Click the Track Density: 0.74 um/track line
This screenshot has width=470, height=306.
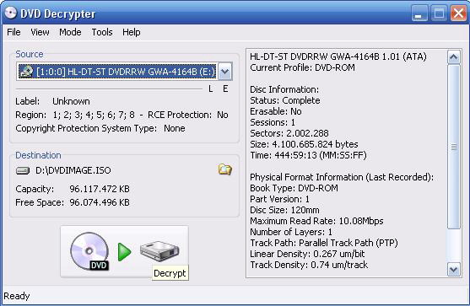(x=309, y=265)
